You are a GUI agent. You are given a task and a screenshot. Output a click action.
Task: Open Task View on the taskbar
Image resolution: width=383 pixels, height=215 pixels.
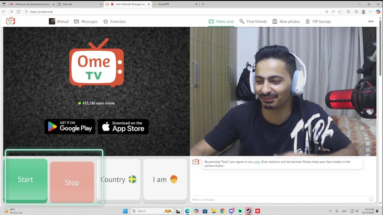[179, 211]
